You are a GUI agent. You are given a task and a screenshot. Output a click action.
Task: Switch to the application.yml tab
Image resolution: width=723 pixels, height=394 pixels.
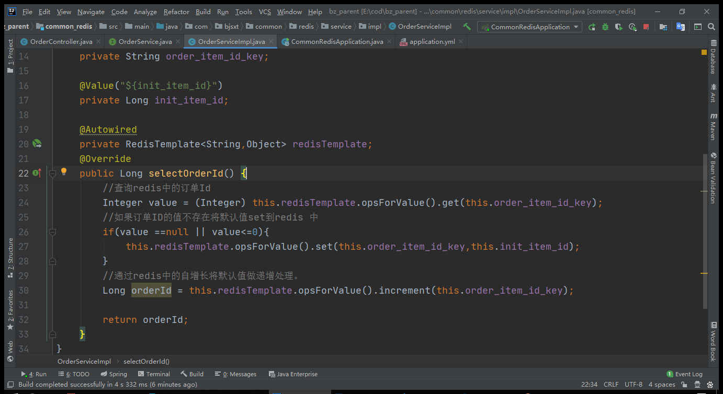pos(432,42)
